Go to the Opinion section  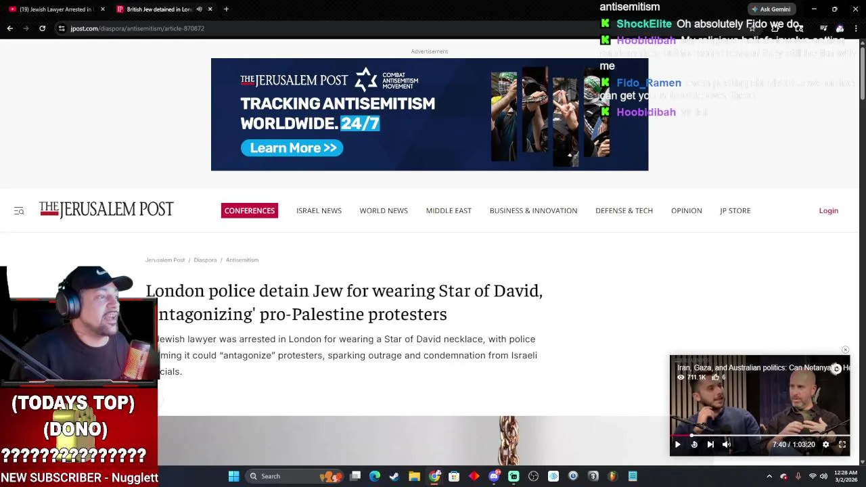(686, 210)
